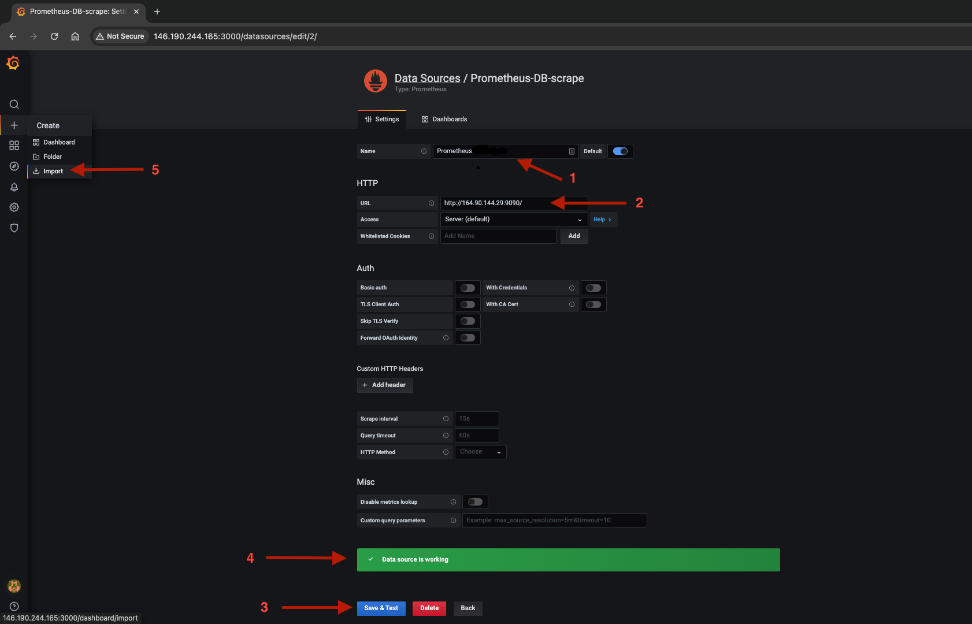Image resolution: width=972 pixels, height=624 pixels.
Task: Enable the TLS Client Auth switch
Action: click(x=468, y=304)
